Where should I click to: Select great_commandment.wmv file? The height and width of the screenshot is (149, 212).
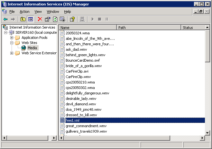86,126
